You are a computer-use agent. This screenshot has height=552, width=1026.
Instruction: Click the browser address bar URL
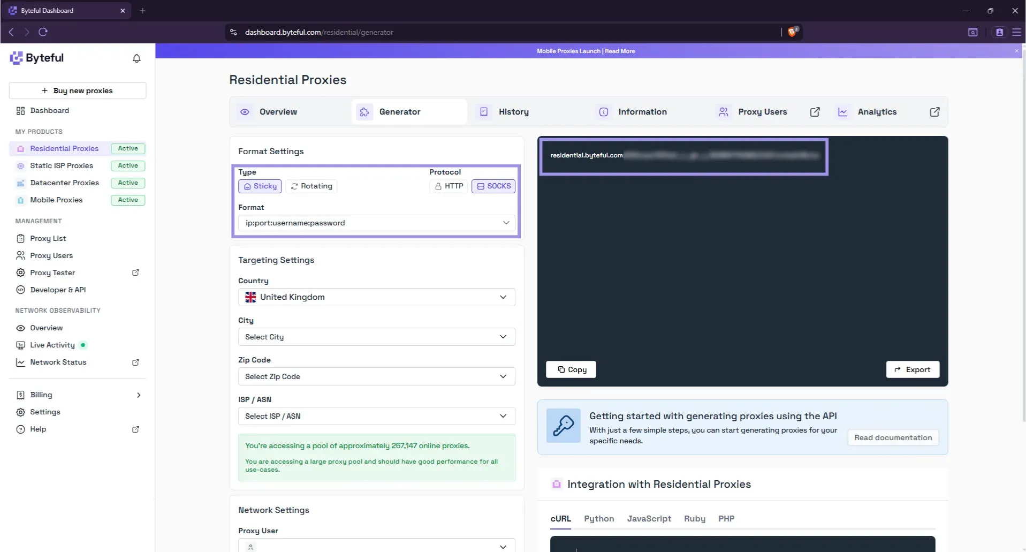point(319,32)
